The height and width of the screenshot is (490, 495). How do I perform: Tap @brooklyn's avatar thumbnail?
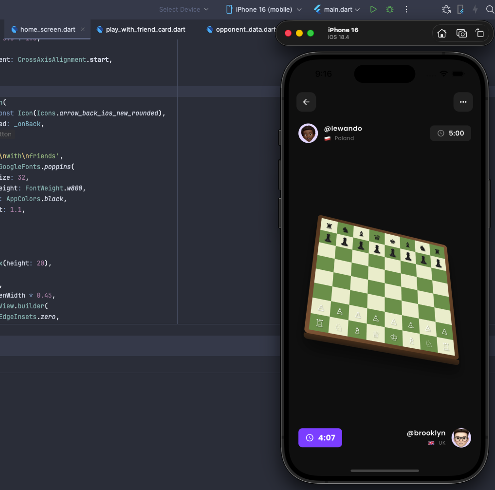461,437
